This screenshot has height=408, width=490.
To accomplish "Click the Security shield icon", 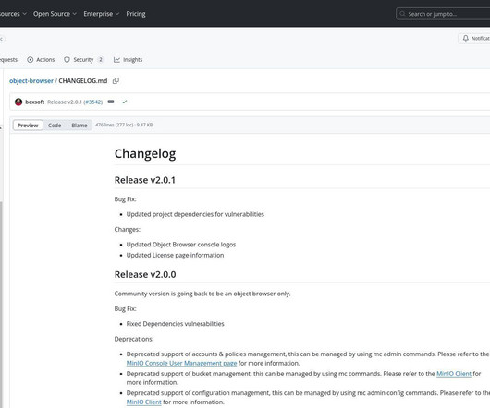I will pos(67,60).
